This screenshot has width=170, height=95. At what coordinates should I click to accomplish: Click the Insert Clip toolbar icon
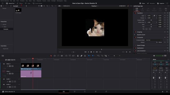66,56
